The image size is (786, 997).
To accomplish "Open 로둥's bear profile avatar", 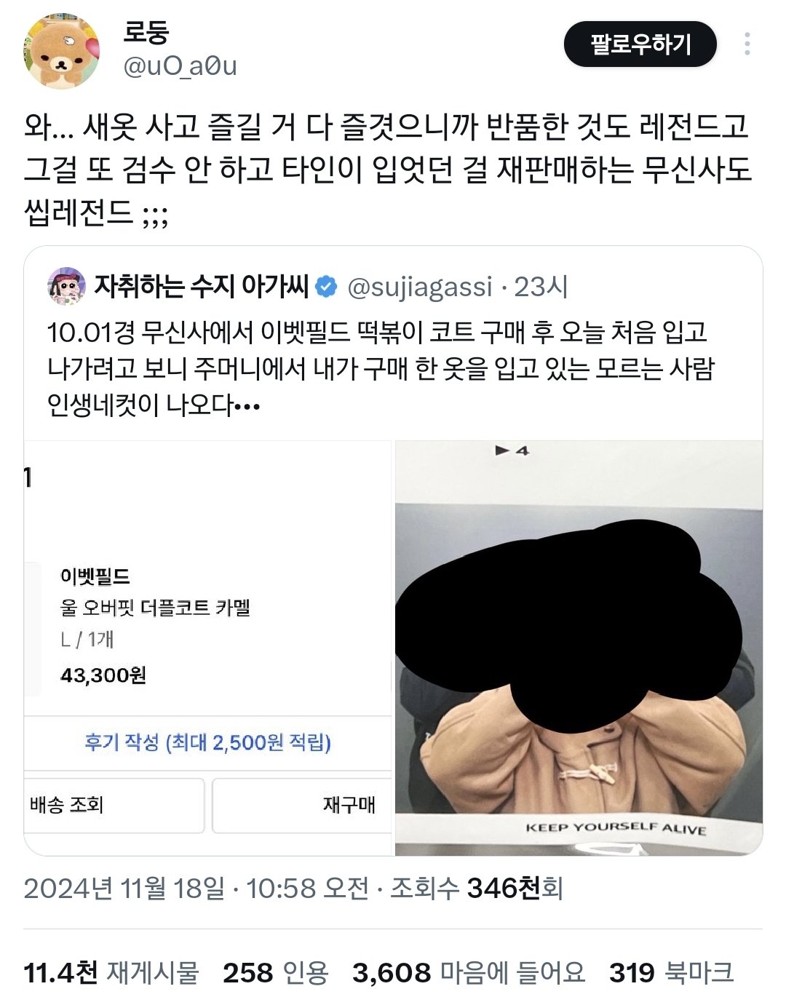I will 61,51.
